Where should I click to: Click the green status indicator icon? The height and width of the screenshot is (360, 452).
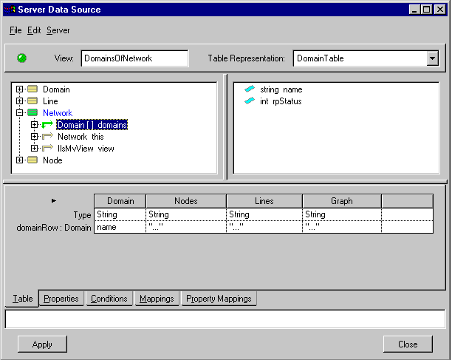click(x=21, y=58)
